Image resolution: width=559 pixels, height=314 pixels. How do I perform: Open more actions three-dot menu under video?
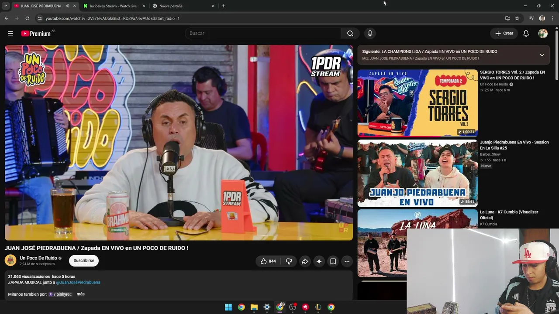tap(347, 261)
